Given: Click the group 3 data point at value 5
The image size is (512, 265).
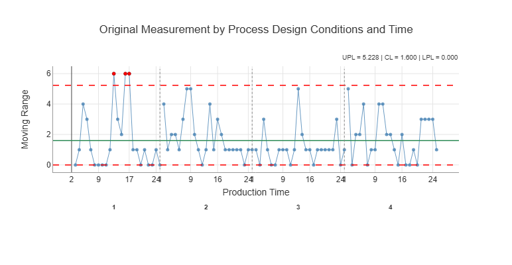Looking at the screenshot, I should (x=298, y=89).
